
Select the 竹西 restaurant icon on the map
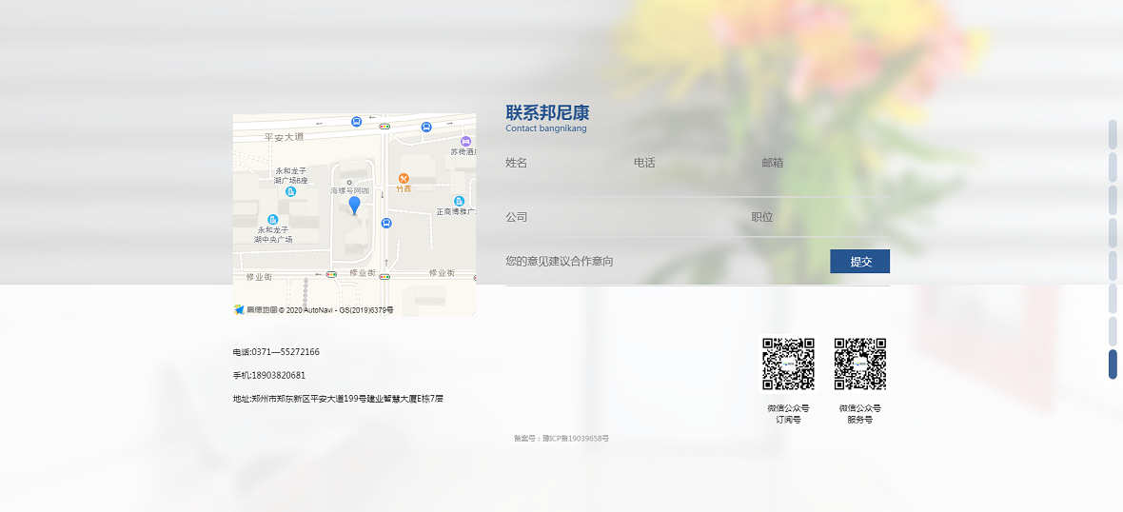[404, 178]
